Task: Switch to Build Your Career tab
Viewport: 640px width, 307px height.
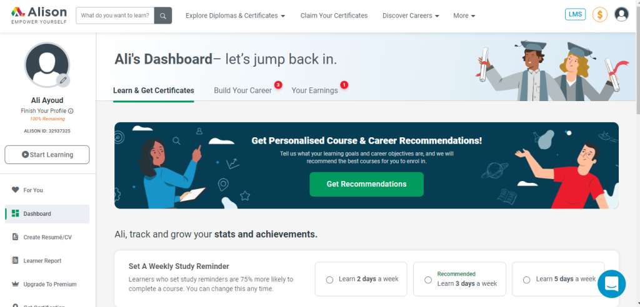Action: [243, 90]
